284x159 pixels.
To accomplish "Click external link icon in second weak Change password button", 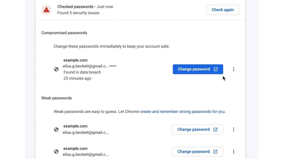I will click(215, 152).
